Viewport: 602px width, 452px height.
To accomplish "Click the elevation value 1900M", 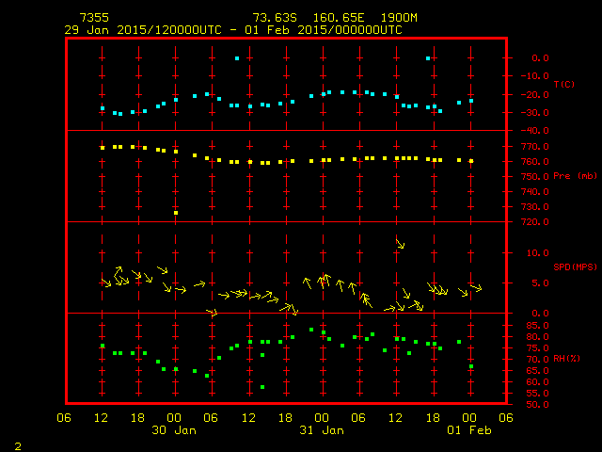I will click(399, 18).
